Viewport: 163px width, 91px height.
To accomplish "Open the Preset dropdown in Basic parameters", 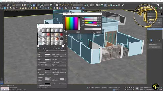I will click(61, 54).
